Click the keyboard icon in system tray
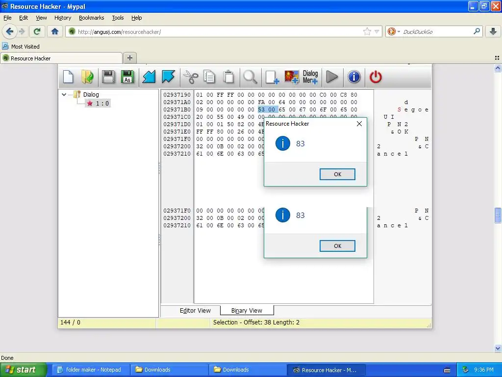Viewport: 502px width, 377px height. pos(447,370)
